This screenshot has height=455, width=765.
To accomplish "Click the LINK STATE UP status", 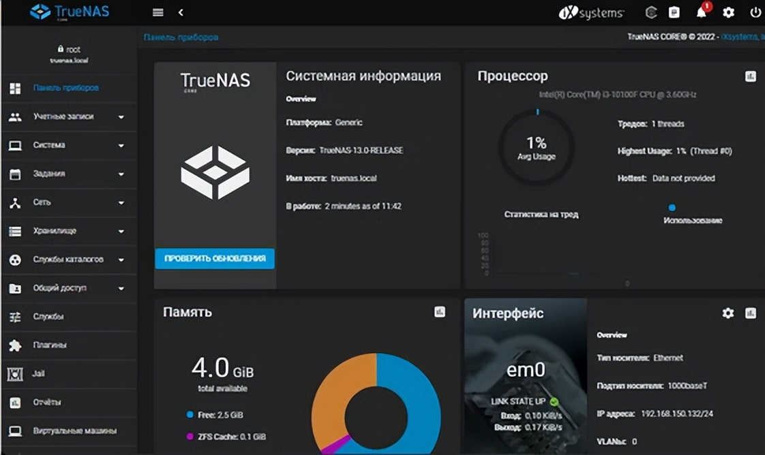I will (x=524, y=402).
